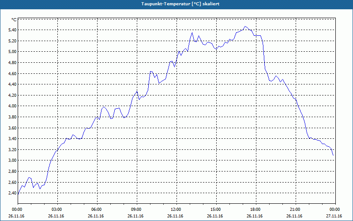
Task: Click the 2,80 y-axis label
Action: pos(13,171)
